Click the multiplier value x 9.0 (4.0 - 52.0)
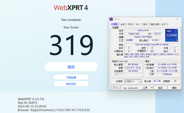Image resolution: width=184 pixels, height=113 pixels. coord(133,68)
